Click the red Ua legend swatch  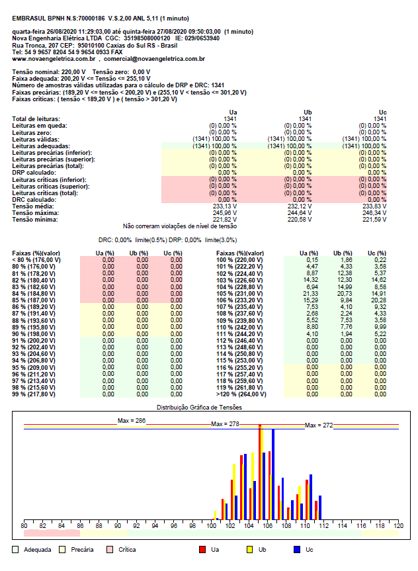tap(202, 549)
